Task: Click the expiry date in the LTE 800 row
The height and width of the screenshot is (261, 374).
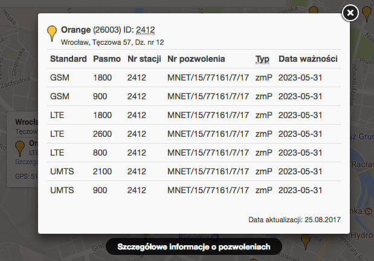Action: click(x=300, y=153)
